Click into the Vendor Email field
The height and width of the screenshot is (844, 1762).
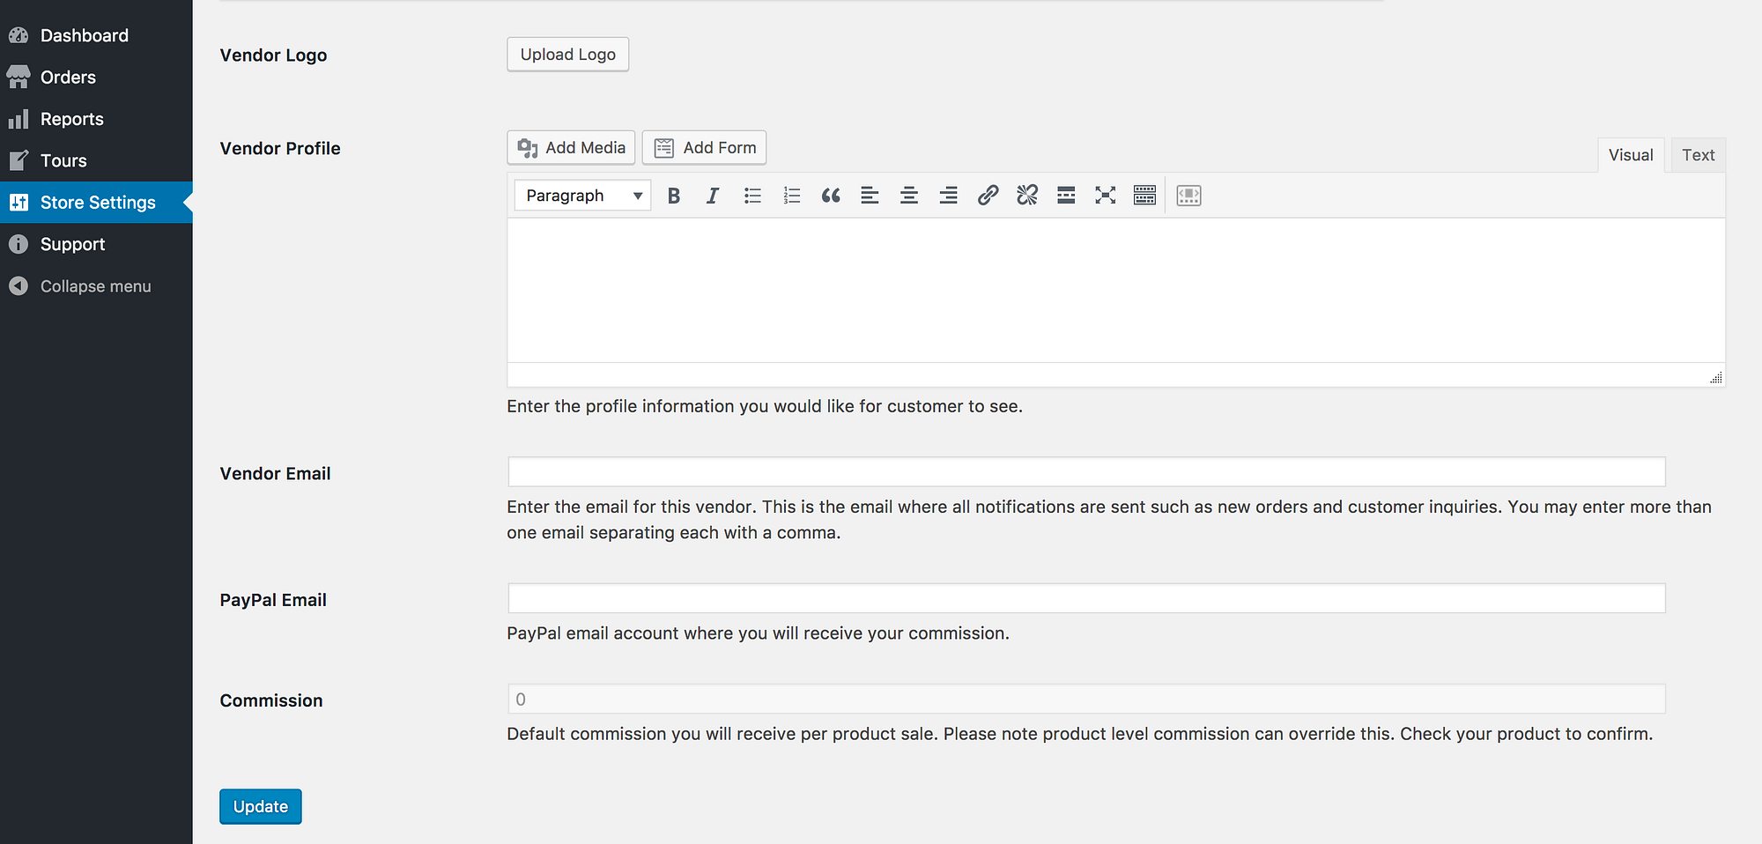tap(1085, 472)
